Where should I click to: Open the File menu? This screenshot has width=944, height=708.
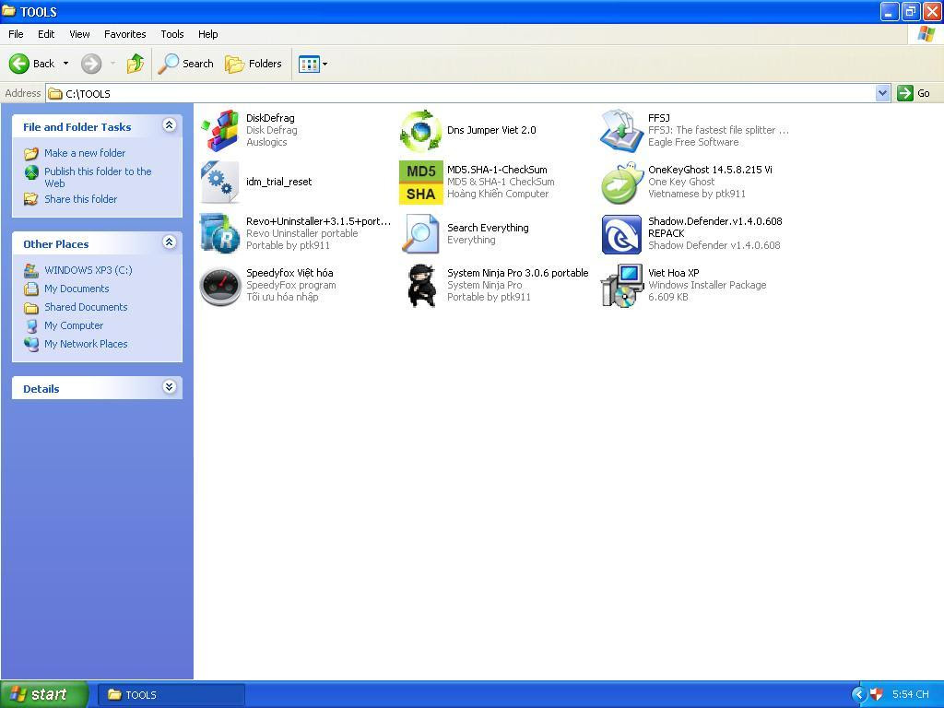click(x=16, y=34)
